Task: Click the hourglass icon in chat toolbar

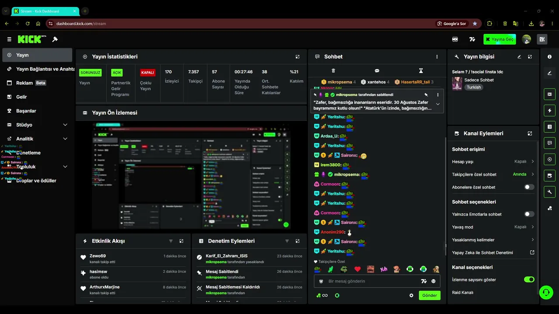Action: (x=421, y=71)
